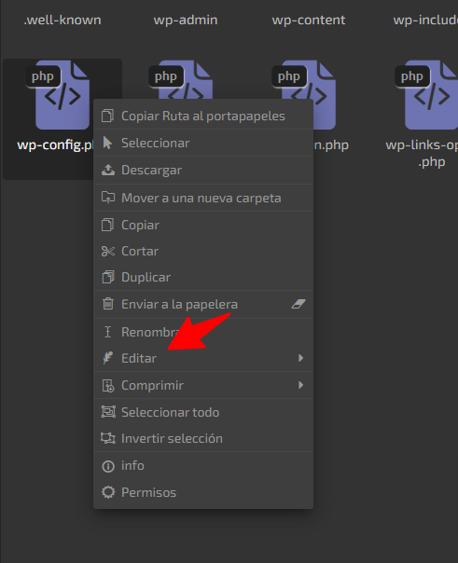Click the gear icon beside Permisos

pyautogui.click(x=108, y=492)
